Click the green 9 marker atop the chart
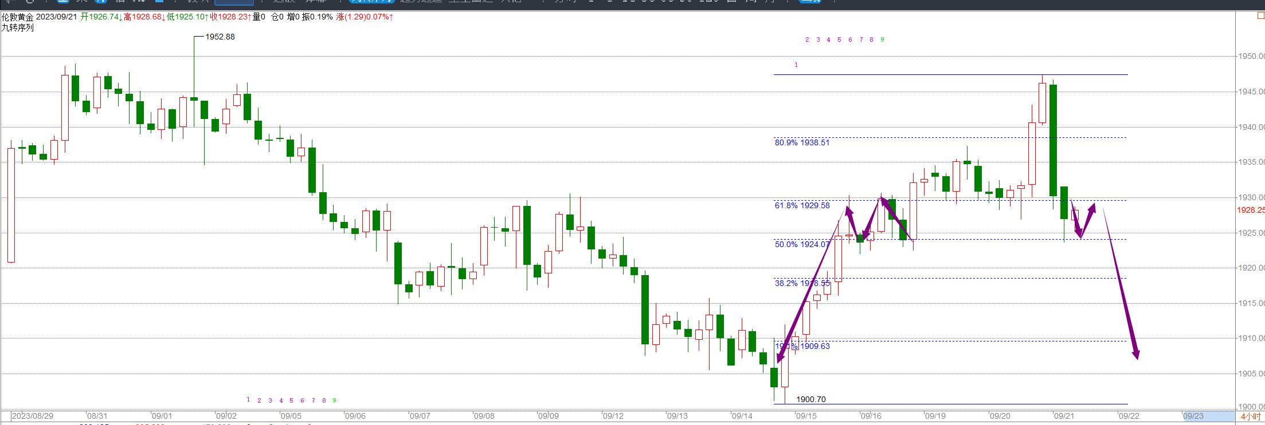 [882, 40]
